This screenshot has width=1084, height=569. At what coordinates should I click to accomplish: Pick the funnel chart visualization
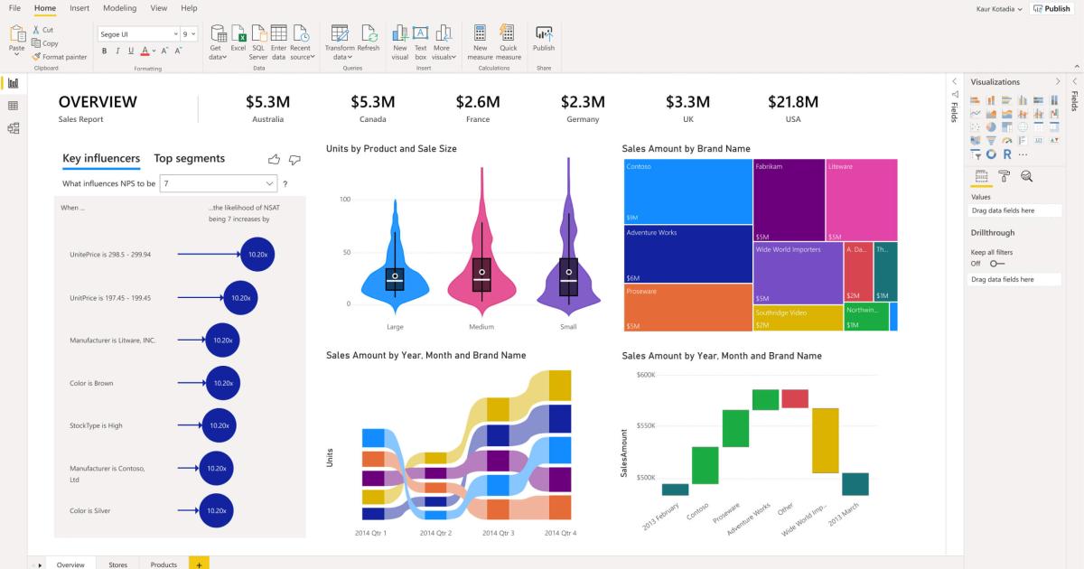991,140
